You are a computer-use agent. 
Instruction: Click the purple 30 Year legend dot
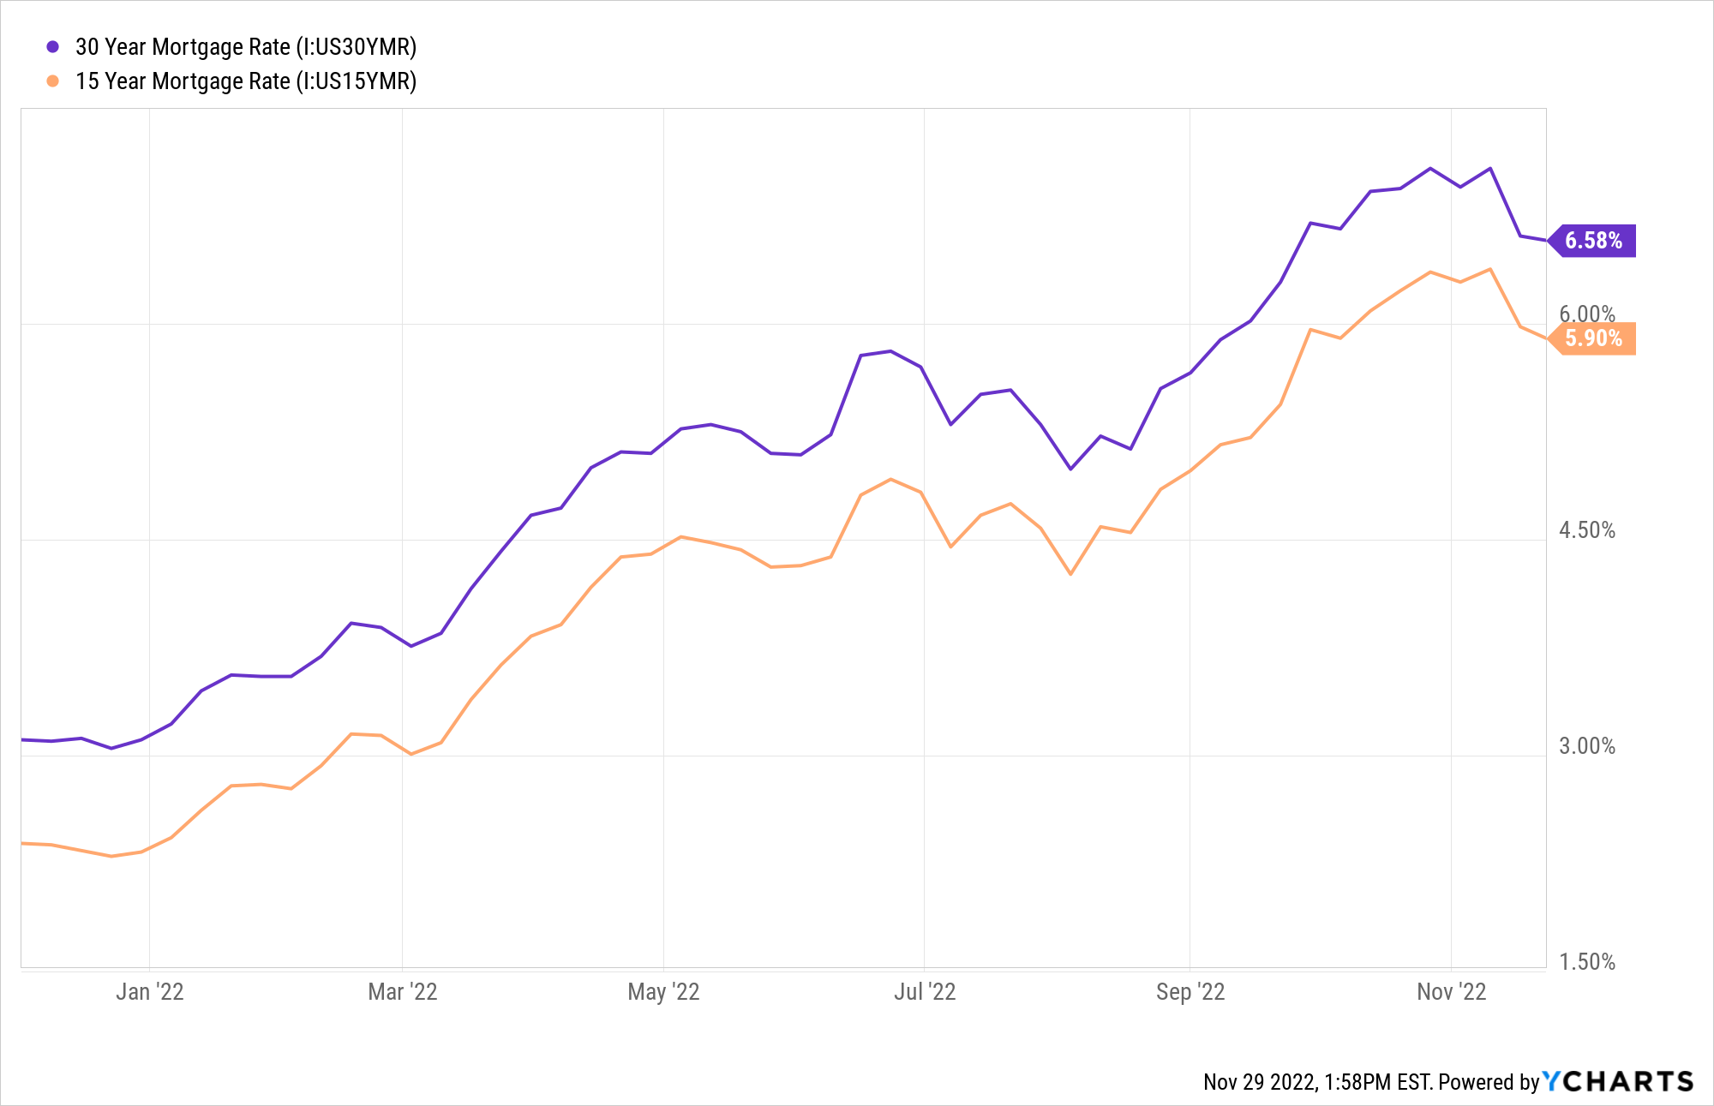click(x=53, y=47)
